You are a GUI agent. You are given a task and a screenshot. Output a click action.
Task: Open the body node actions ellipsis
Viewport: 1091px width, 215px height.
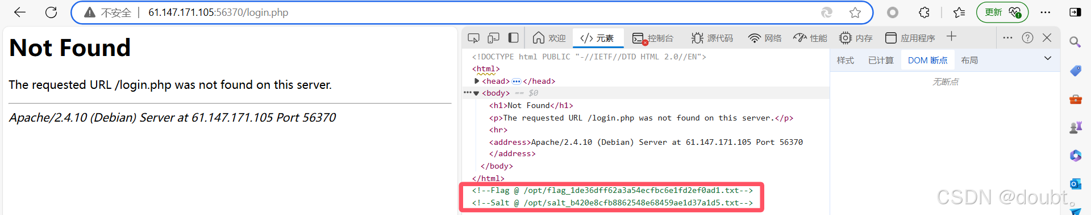[467, 93]
